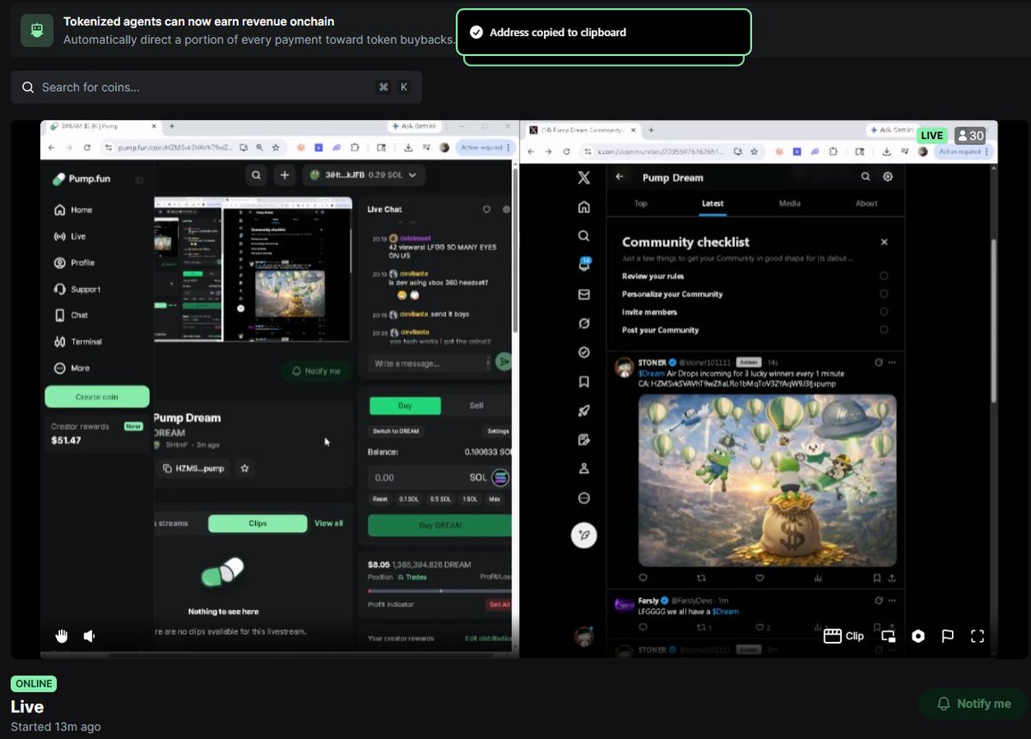Click the plus icon beside Pump.fun search
Screen dimensions: 1031x739
(284, 175)
